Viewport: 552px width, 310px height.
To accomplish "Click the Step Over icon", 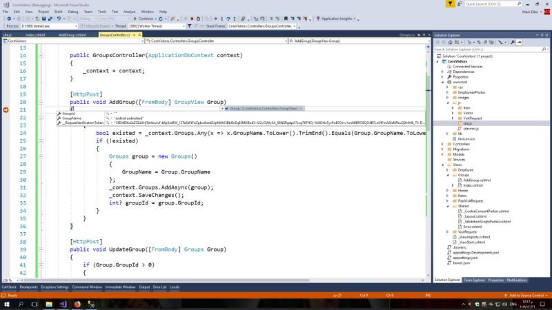I will click(228, 19).
